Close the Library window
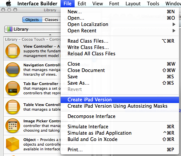Image resolution: width=181 pixels, height=156 pixels. point(3,10)
